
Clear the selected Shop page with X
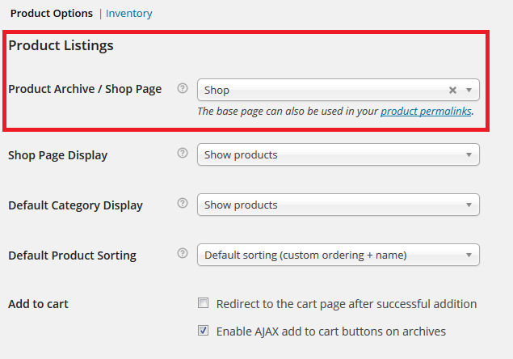452,90
